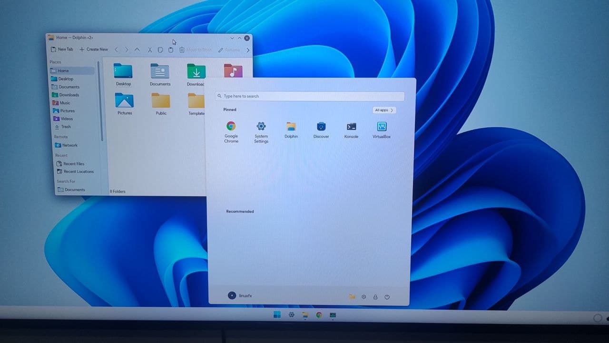Click the Copy icon in Dolphin toolbar
This screenshot has width=609, height=343.
160,50
